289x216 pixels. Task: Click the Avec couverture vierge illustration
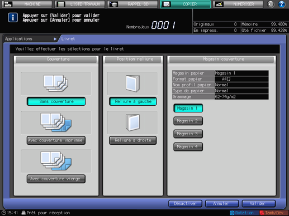pyautogui.click(x=56, y=161)
